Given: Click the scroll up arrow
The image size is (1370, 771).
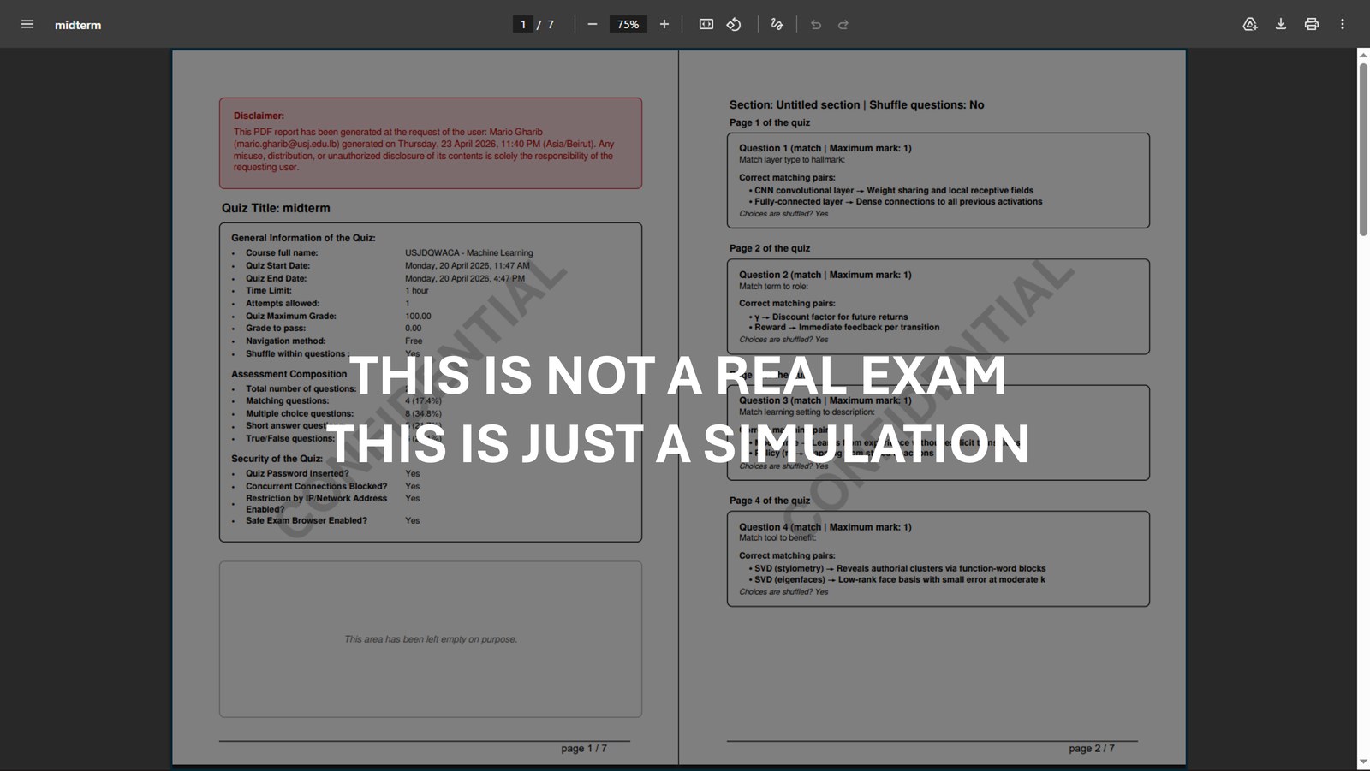Looking at the screenshot, I should pos(1363,55).
